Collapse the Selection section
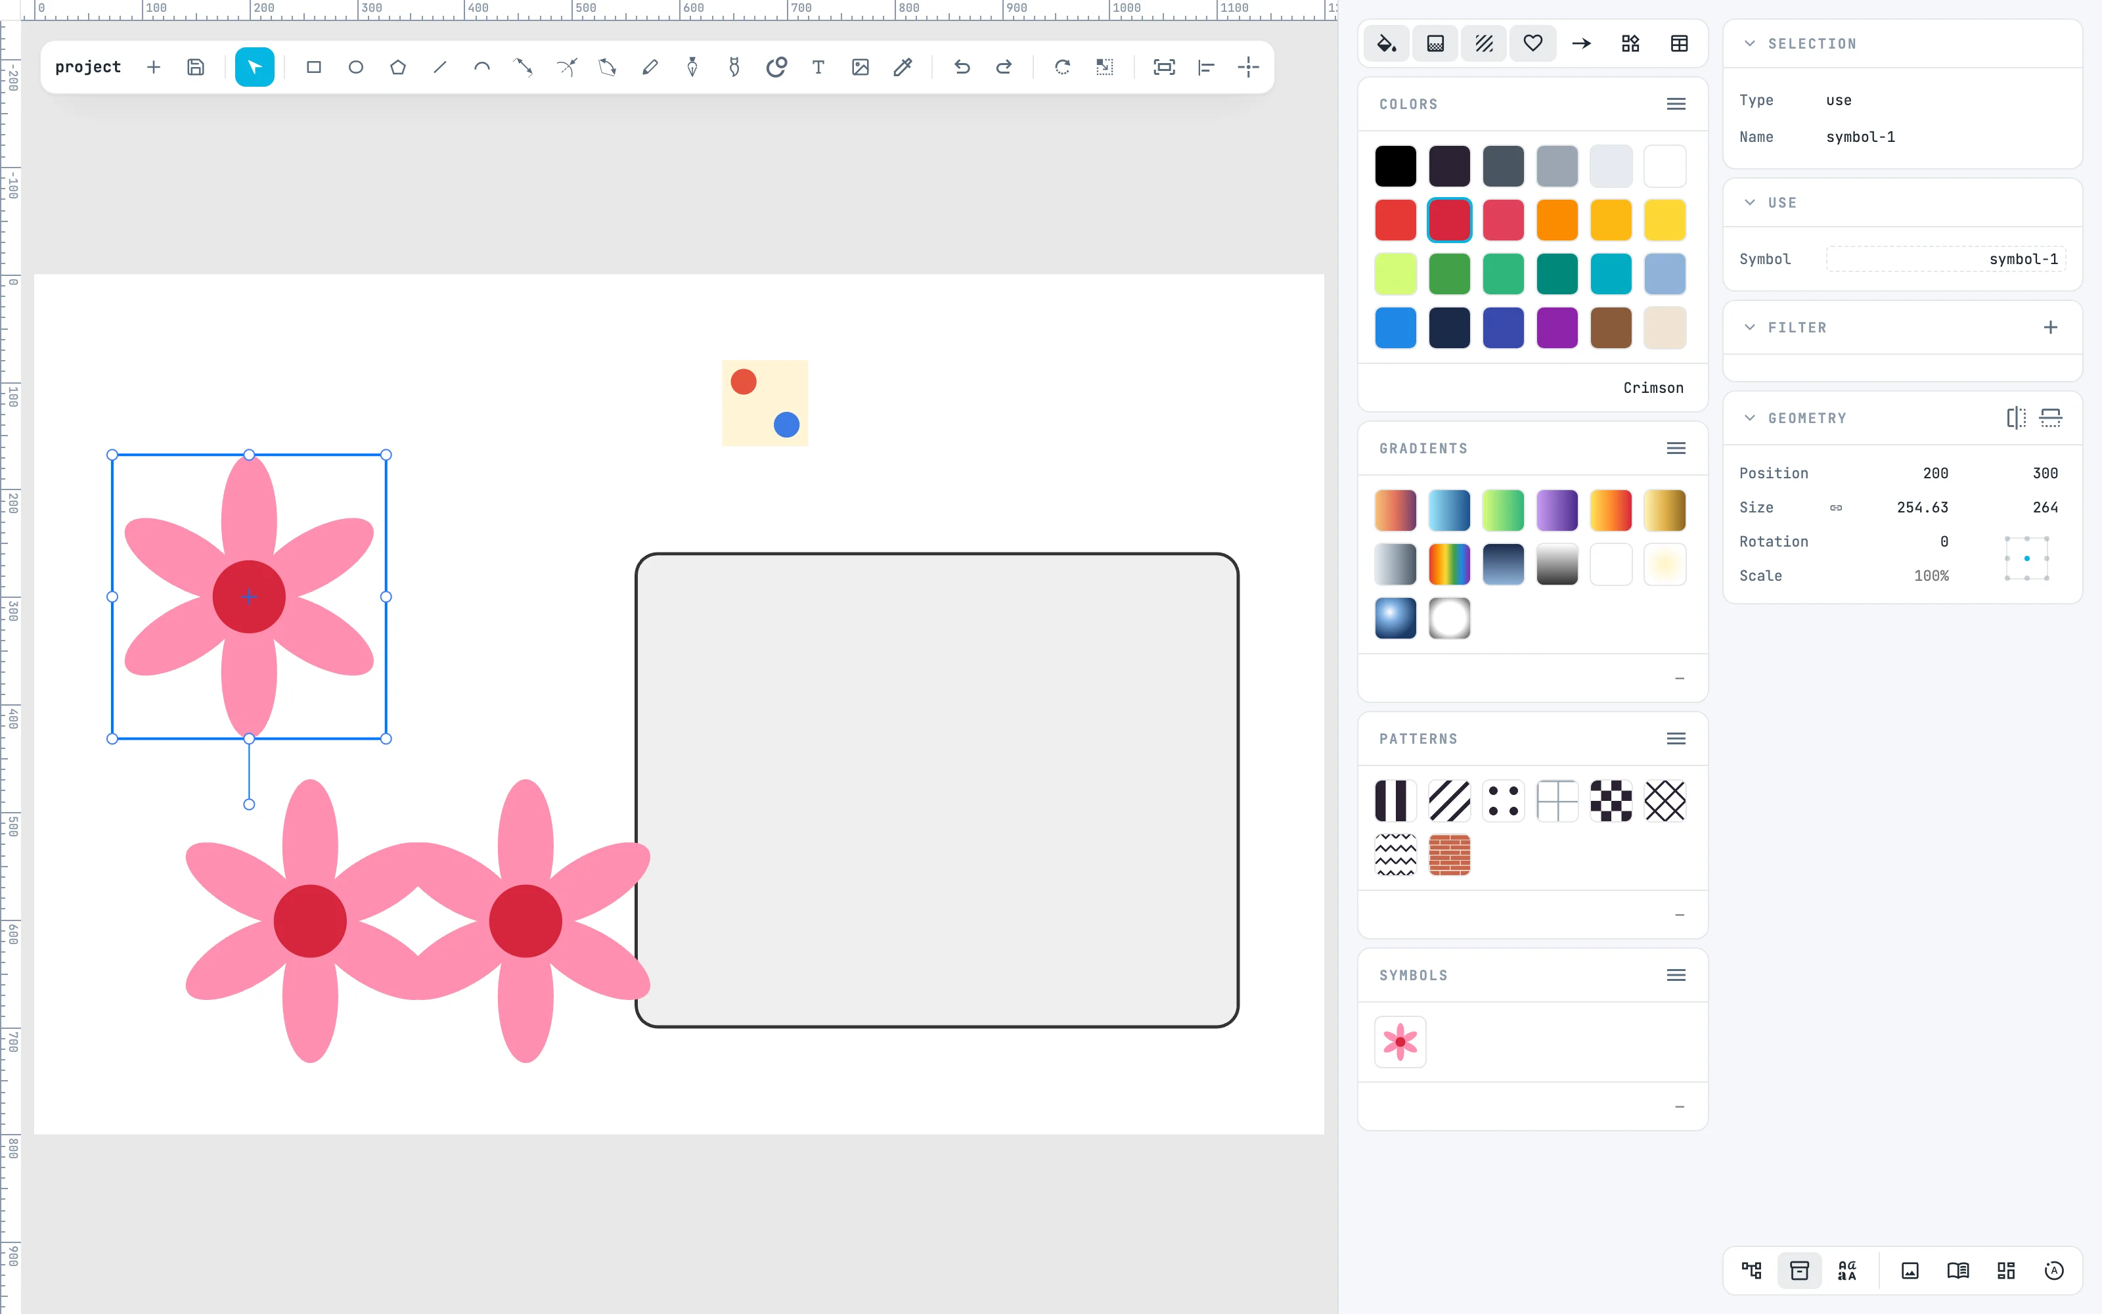This screenshot has height=1314, width=2102. (x=1750, y=43)
